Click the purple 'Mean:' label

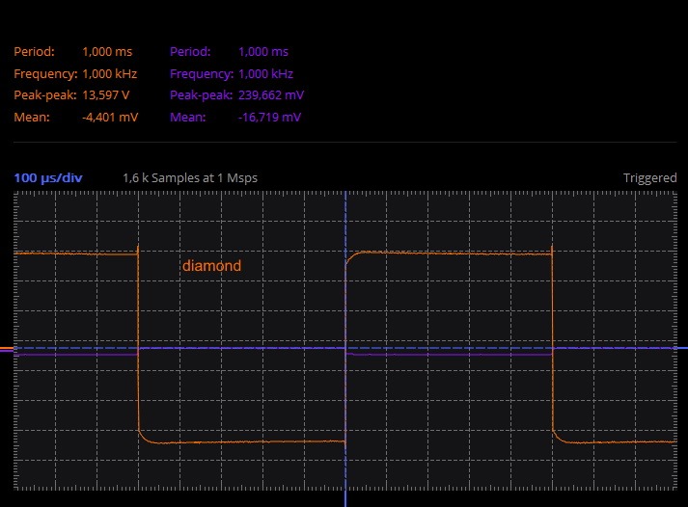[188, 117]
